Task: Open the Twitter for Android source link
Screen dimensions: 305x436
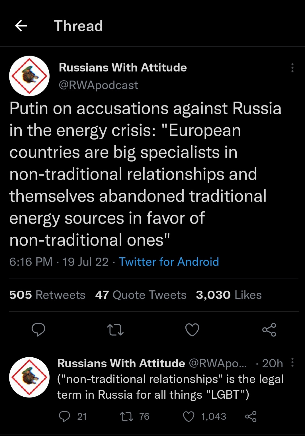Action: click(169, 262)
